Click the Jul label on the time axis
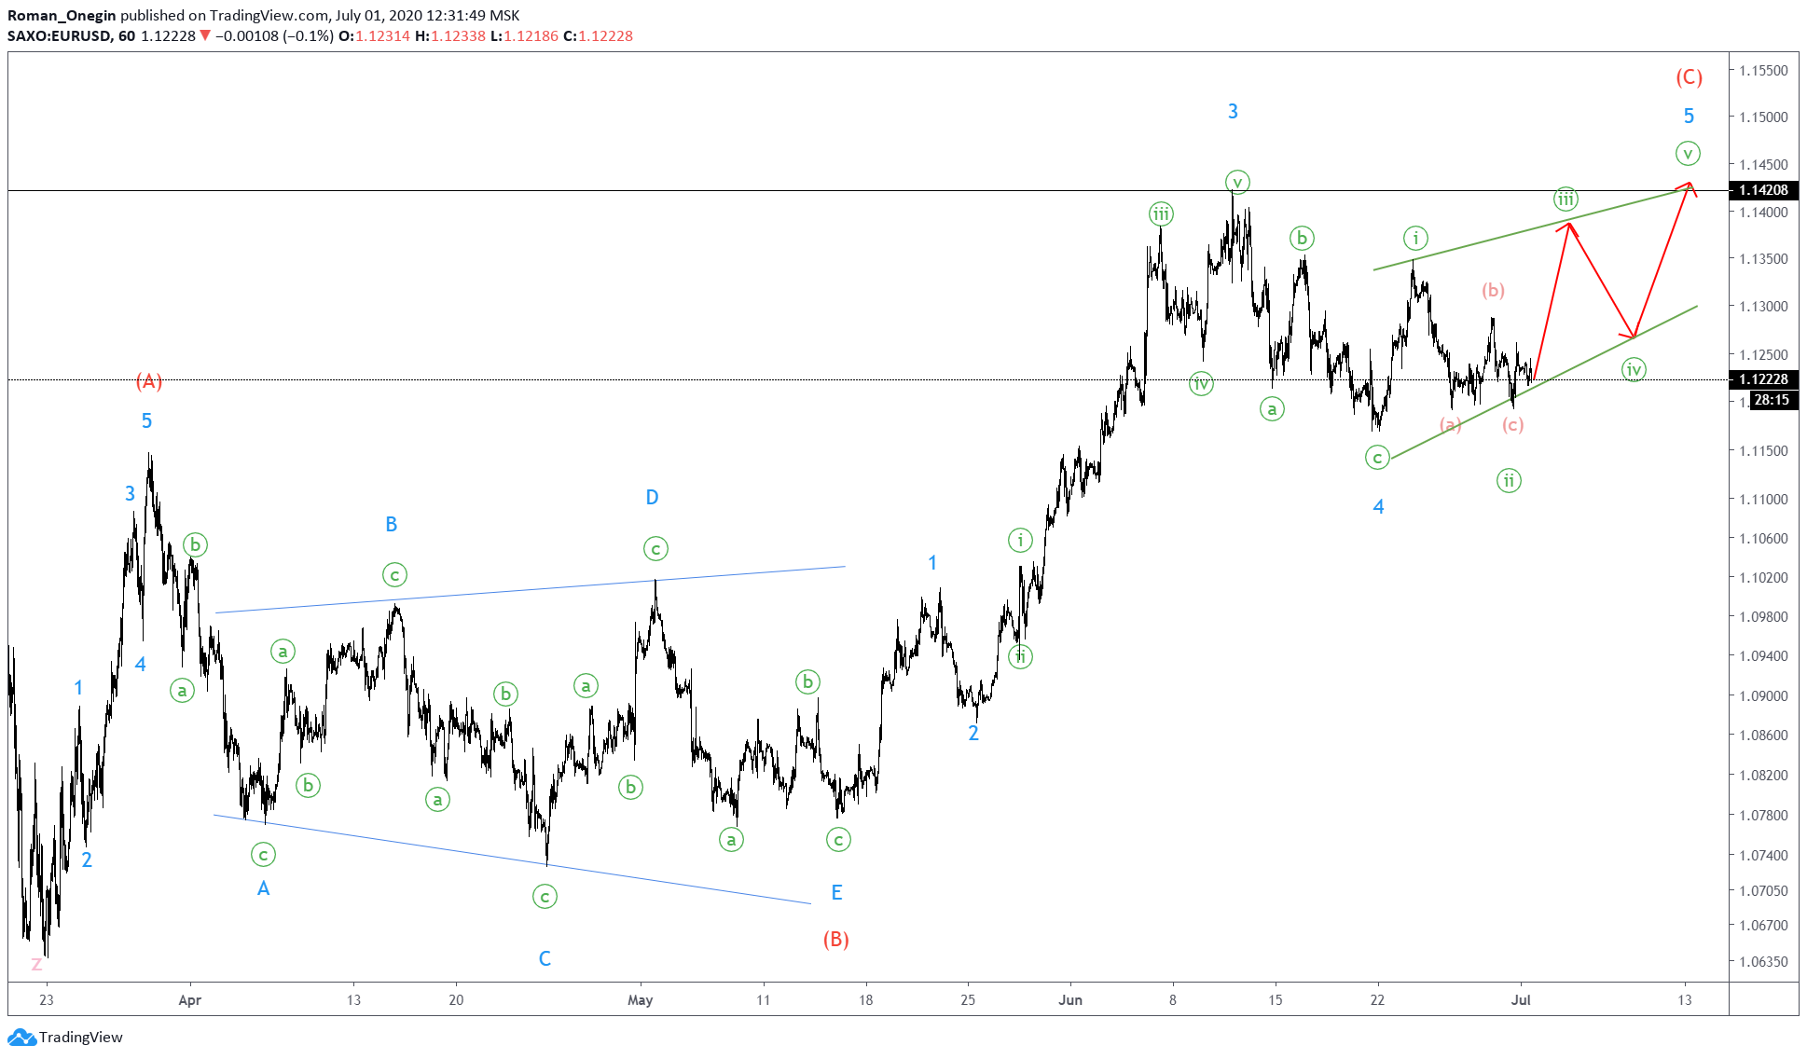The image size is (1807, 1059). point(1521,1000)
